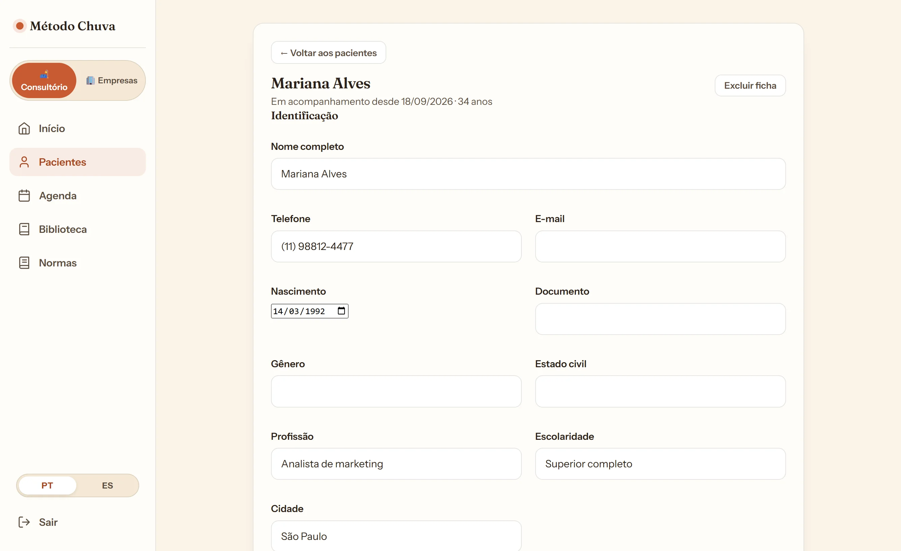Click the Empresas building icon
The width and height of the screenshot is (901, 551).
(x=90, y=80)
